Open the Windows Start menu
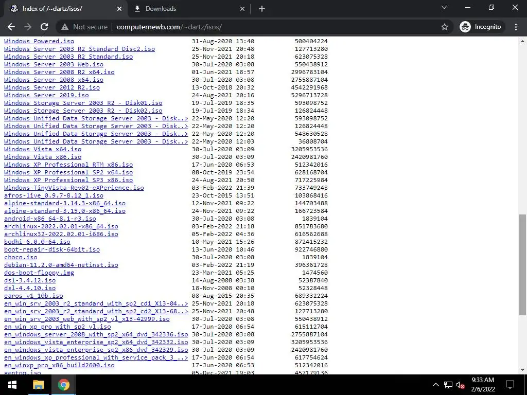Viewport: 527px width, 395px height. (12, 385)
